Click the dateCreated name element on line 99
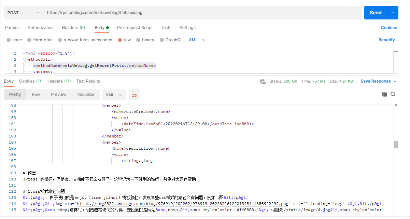The width and height of the screenshot is (410, 219). [x=141, y=112]
